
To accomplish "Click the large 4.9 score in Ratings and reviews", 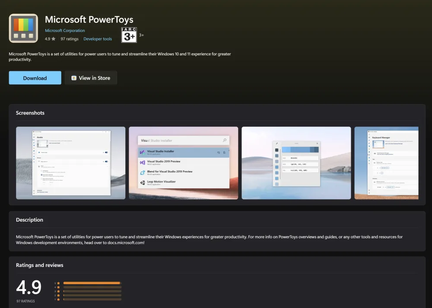I will point(29,287).
